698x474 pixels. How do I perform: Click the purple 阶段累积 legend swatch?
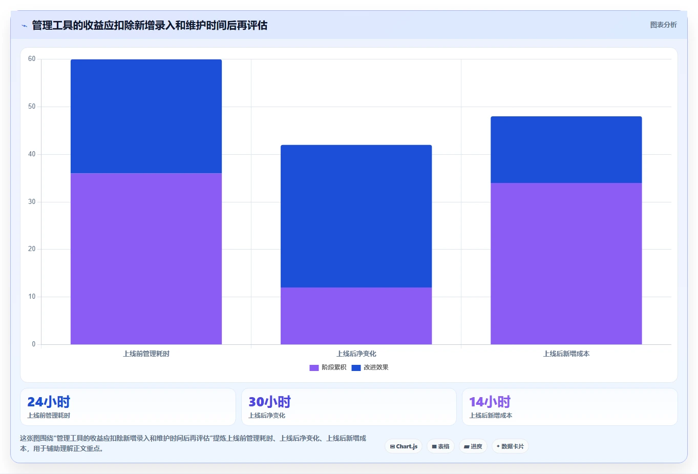(x=314, y=367)
